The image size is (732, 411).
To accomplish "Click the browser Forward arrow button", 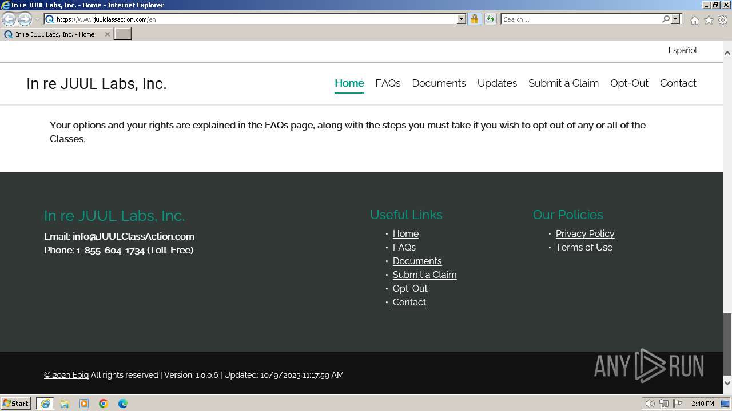I will click(25, 19).
